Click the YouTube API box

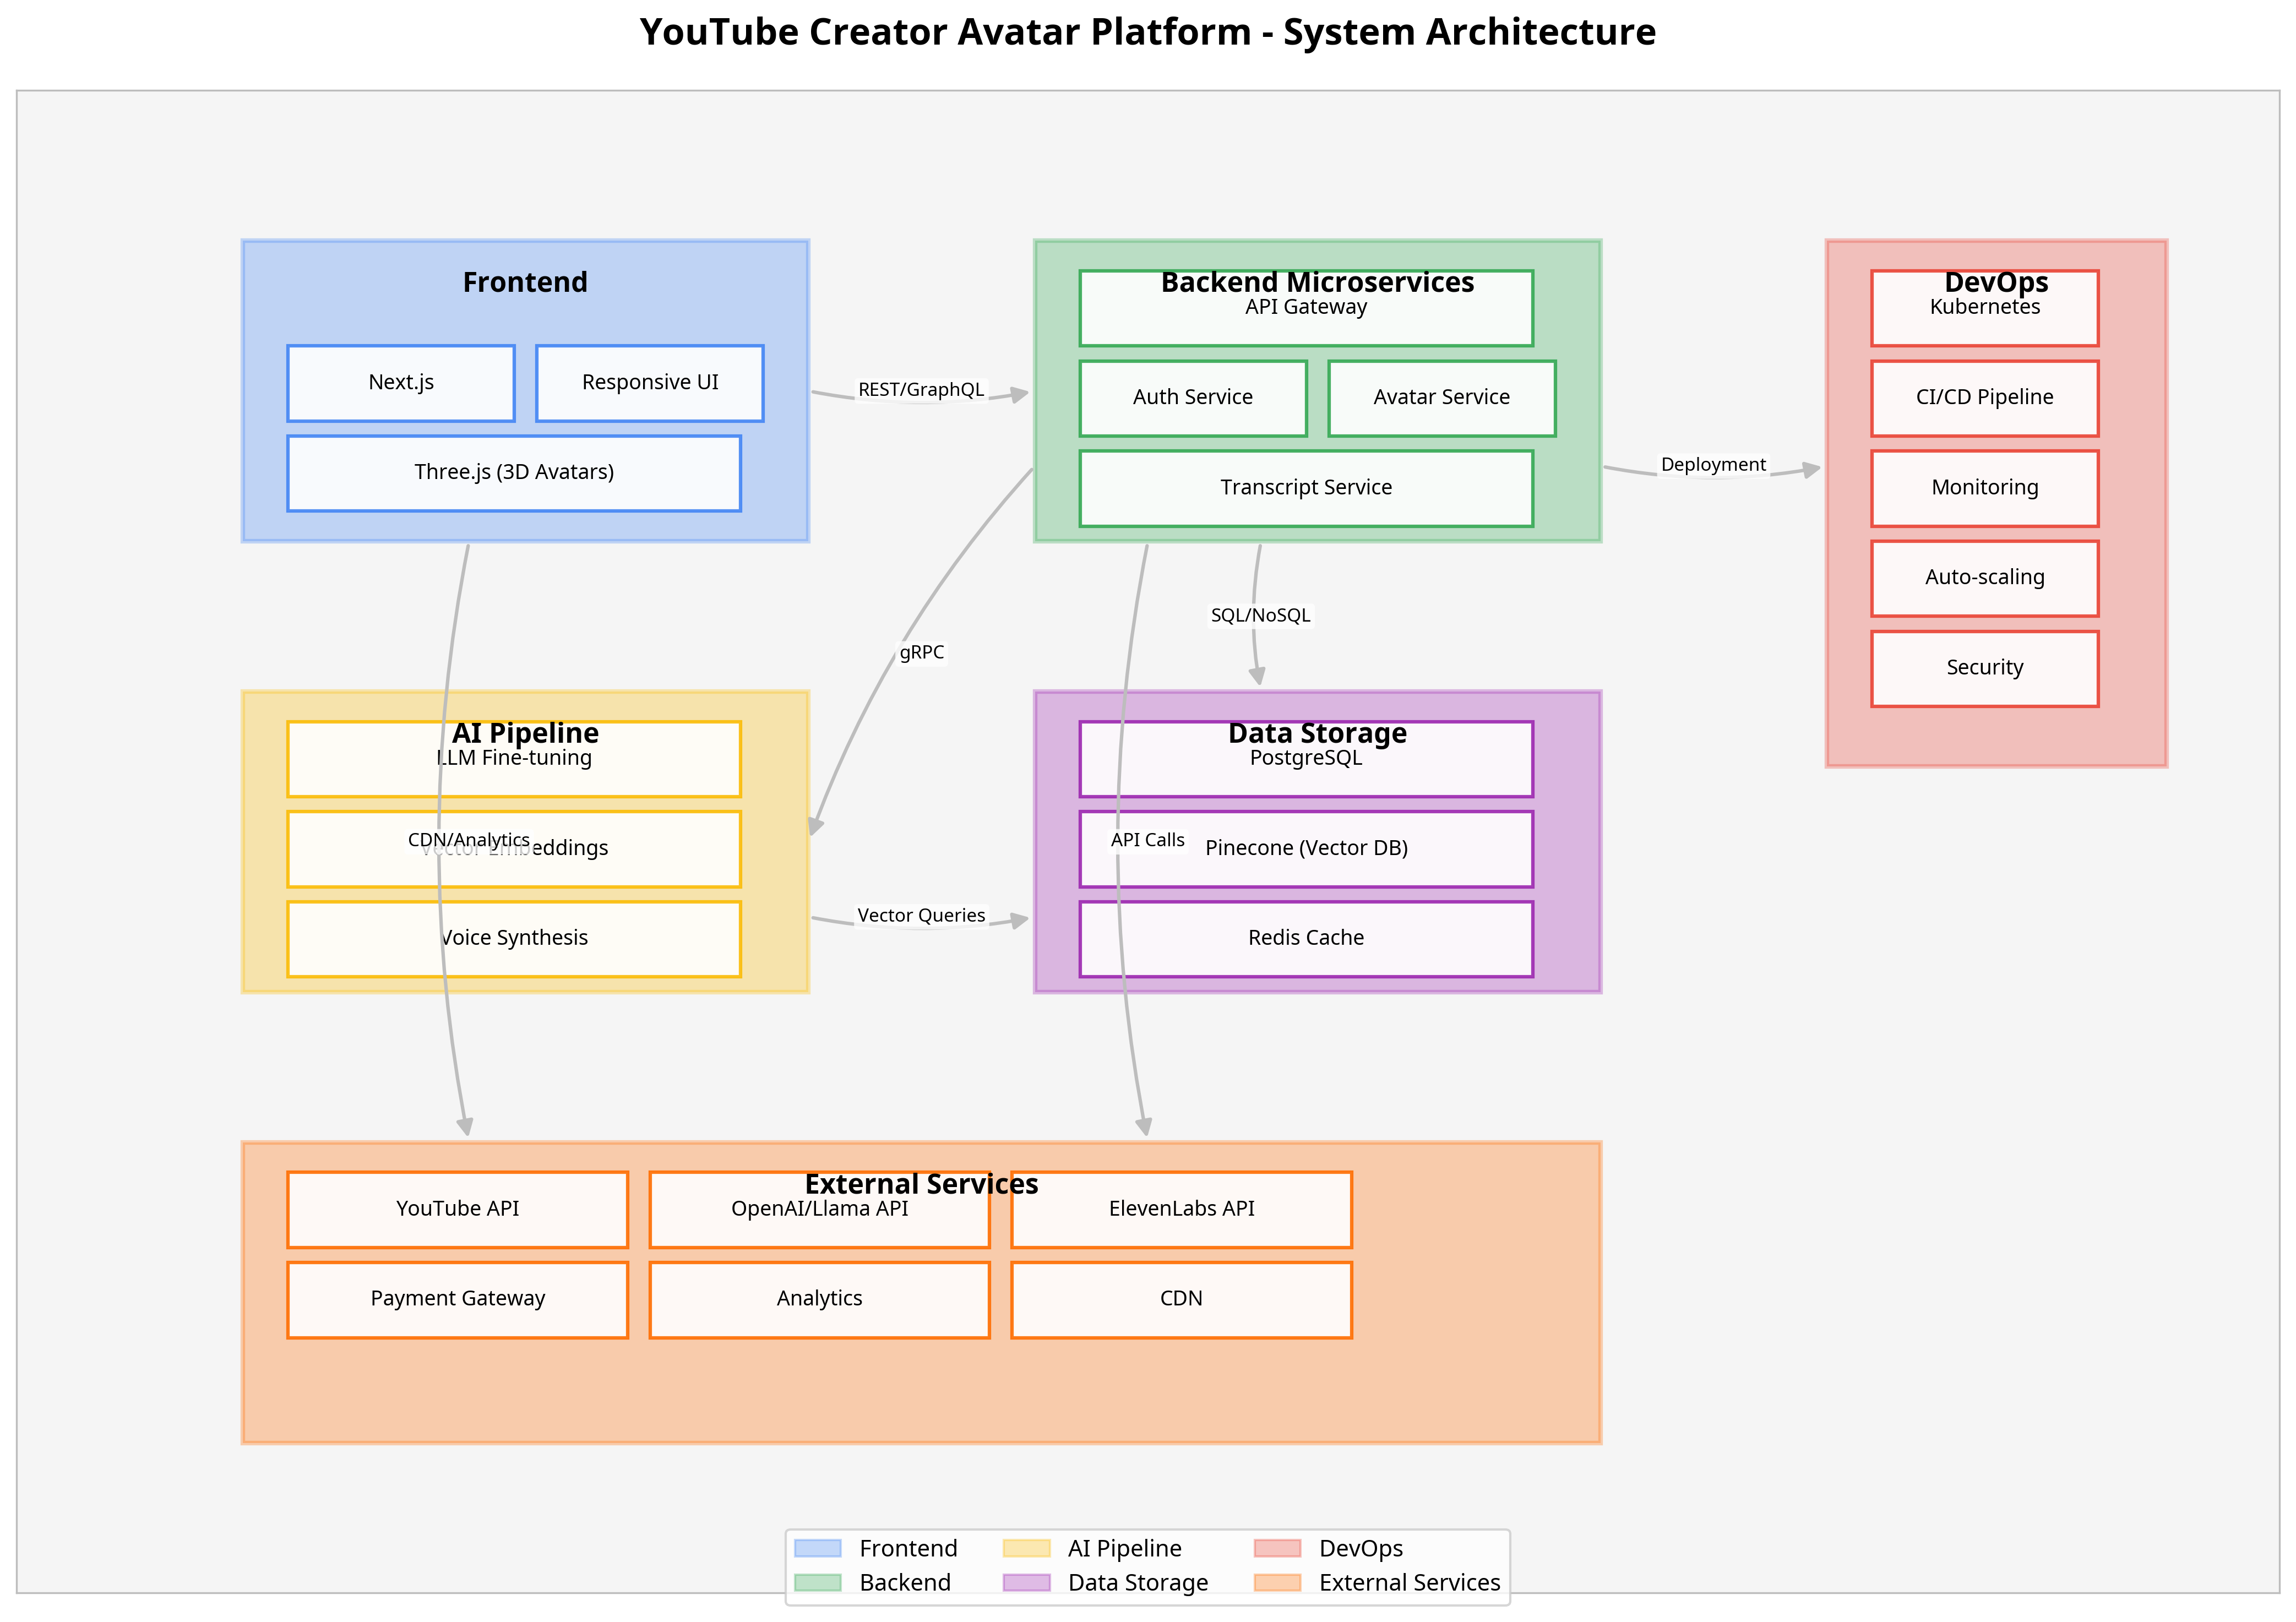coord(458,1210)
